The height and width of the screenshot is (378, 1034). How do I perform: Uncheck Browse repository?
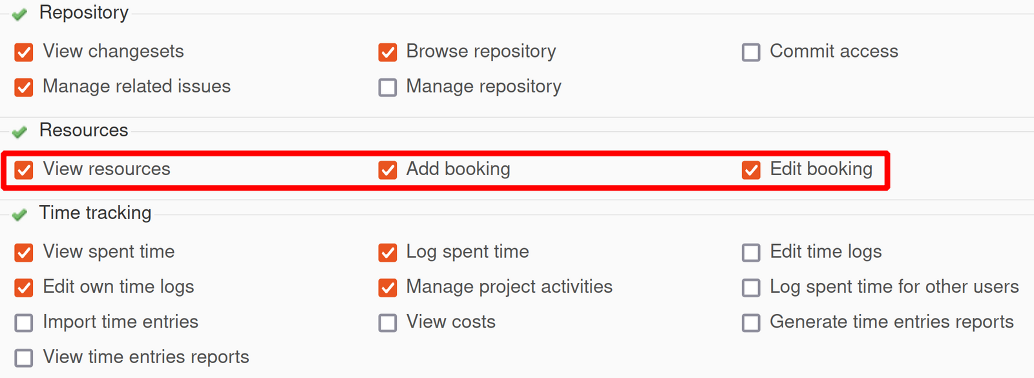tap(387, 52)
